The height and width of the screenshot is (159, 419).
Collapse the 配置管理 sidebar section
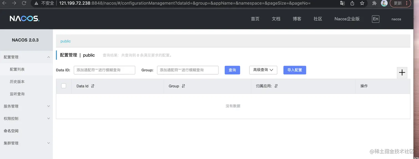click(49, 57)
